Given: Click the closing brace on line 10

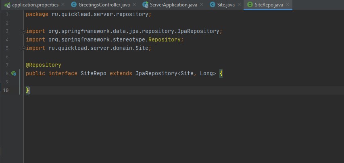Looking at the screenshot, I should point(27,91).
